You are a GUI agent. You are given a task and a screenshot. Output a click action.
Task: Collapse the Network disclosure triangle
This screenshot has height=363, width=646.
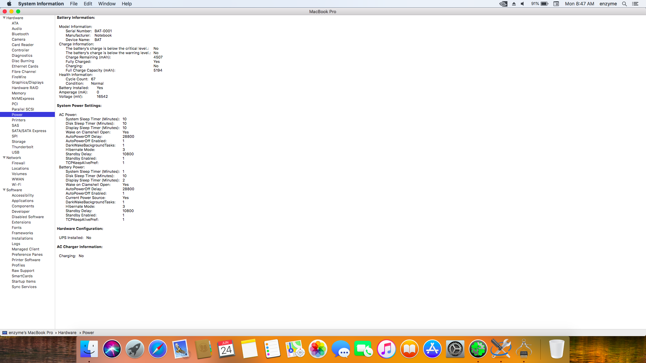pyautogui.click(x=4, y=158)
